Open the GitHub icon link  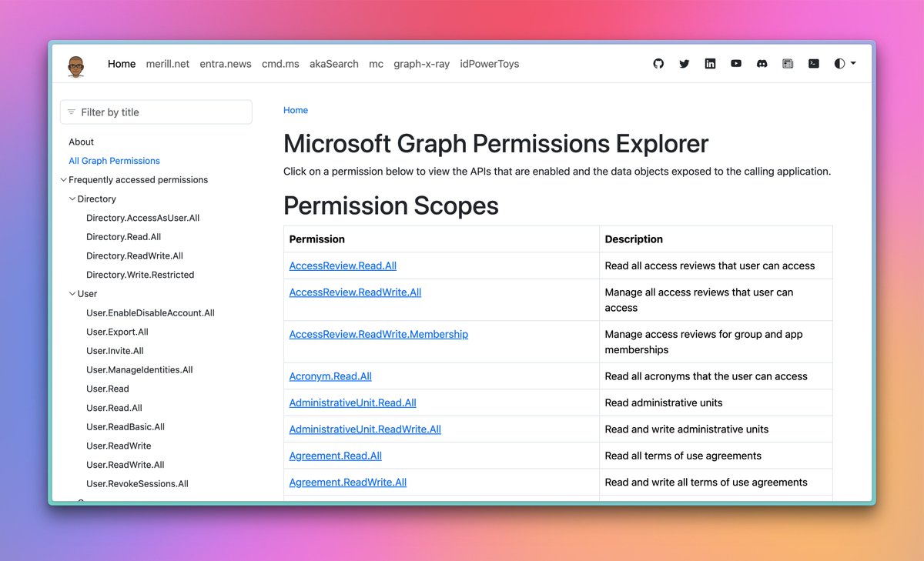pos(658,64)
